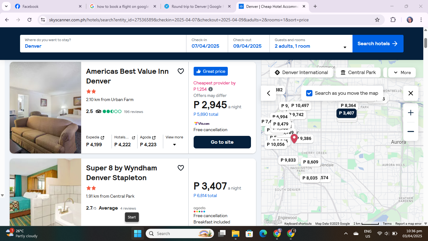
Task: Open Super 8 by Wyndham room photo
Action: [x=45, y=192]
